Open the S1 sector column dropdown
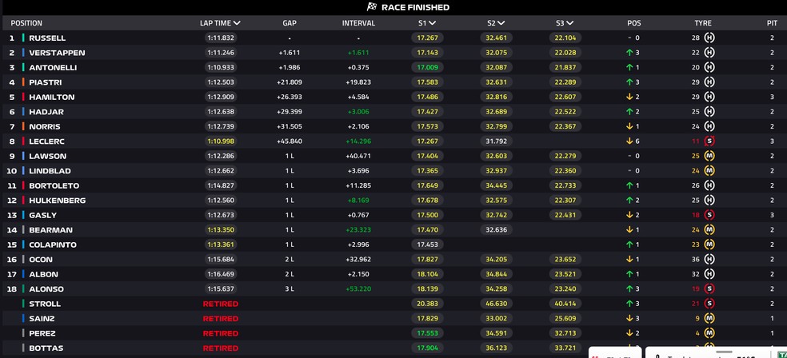This screenshot has height=358, width=787. 432,23
